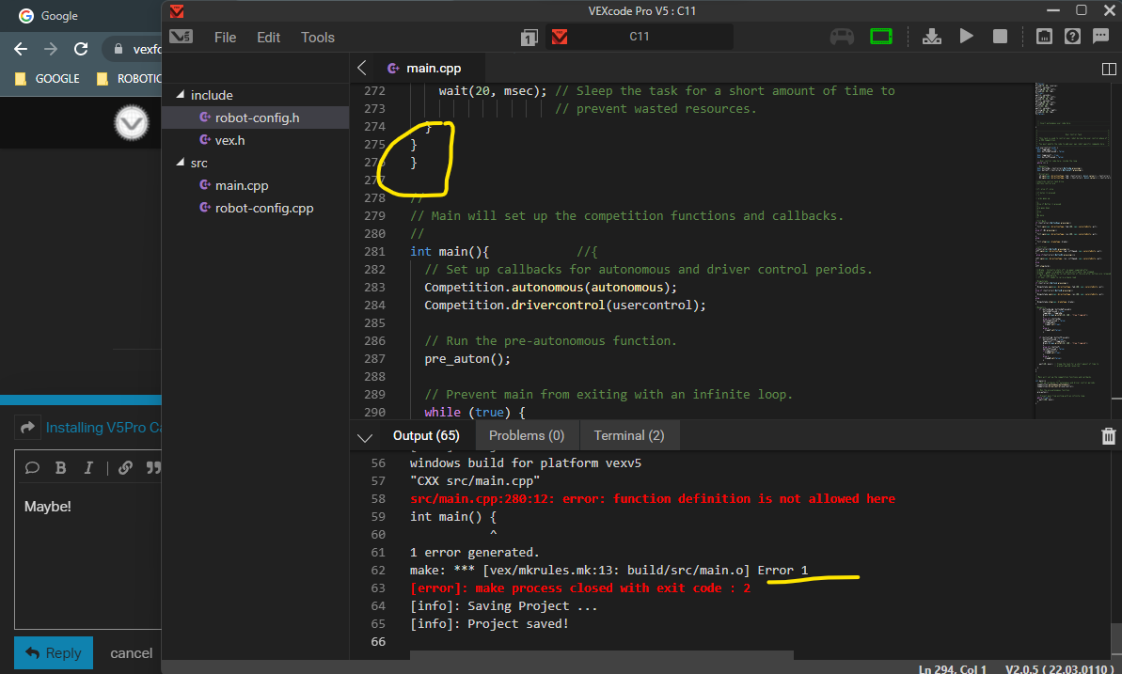Viewport: 1122px width, 674px height.
Task: Click the Stop program icon
Action: pos(1001,37)
